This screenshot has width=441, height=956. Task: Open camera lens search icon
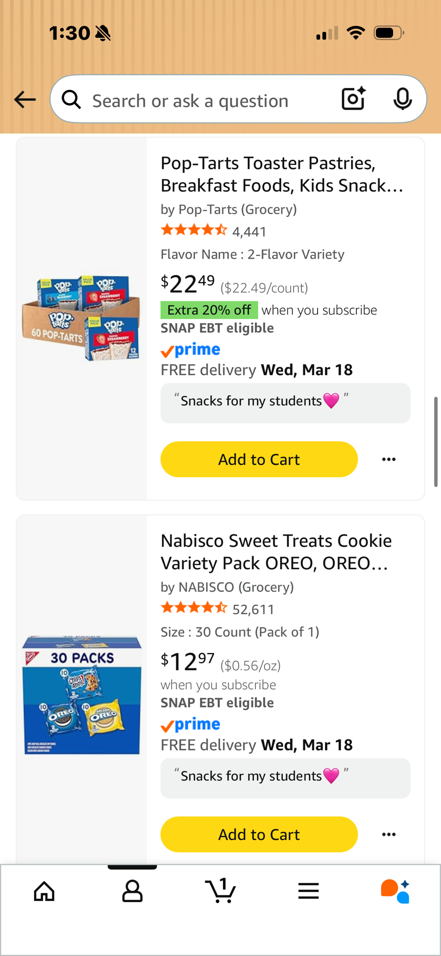353,99
